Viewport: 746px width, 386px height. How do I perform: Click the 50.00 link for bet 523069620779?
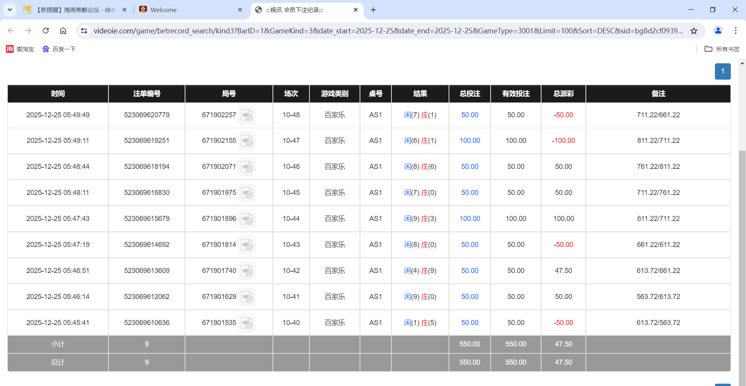[x=470, y=115]
